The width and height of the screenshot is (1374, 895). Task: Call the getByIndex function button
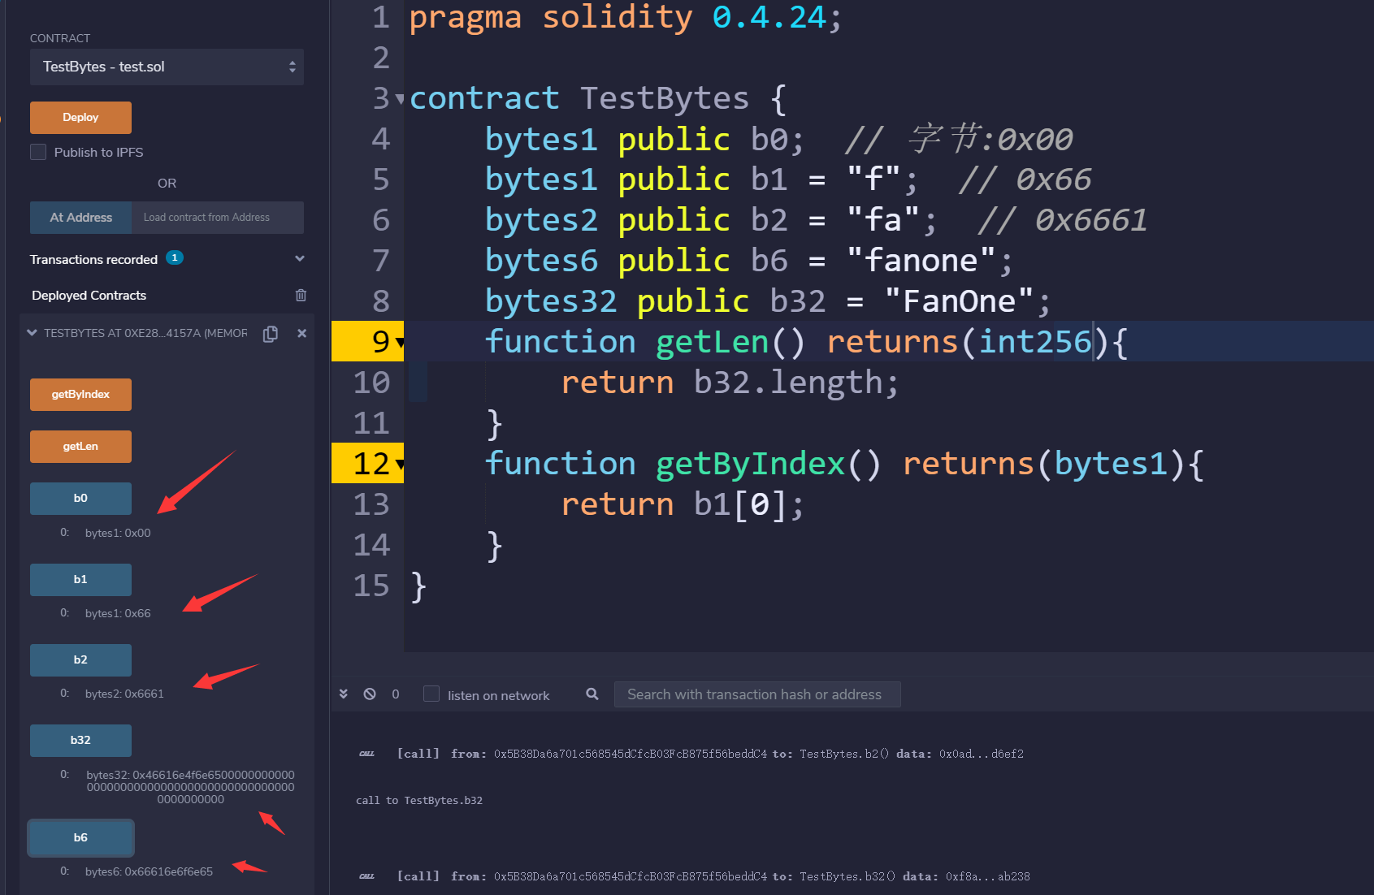(x=80, y=395)
